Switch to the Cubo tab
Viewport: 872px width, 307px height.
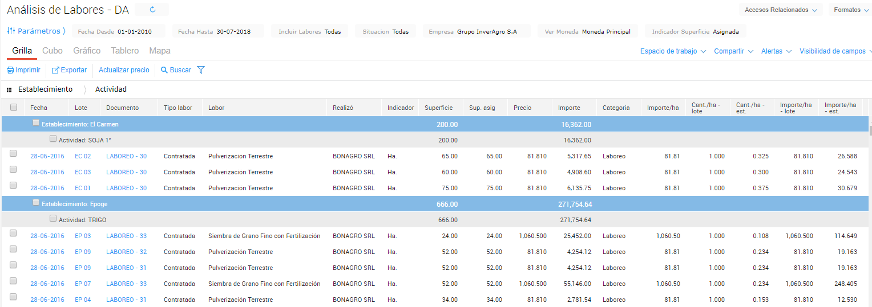[53, 51]
